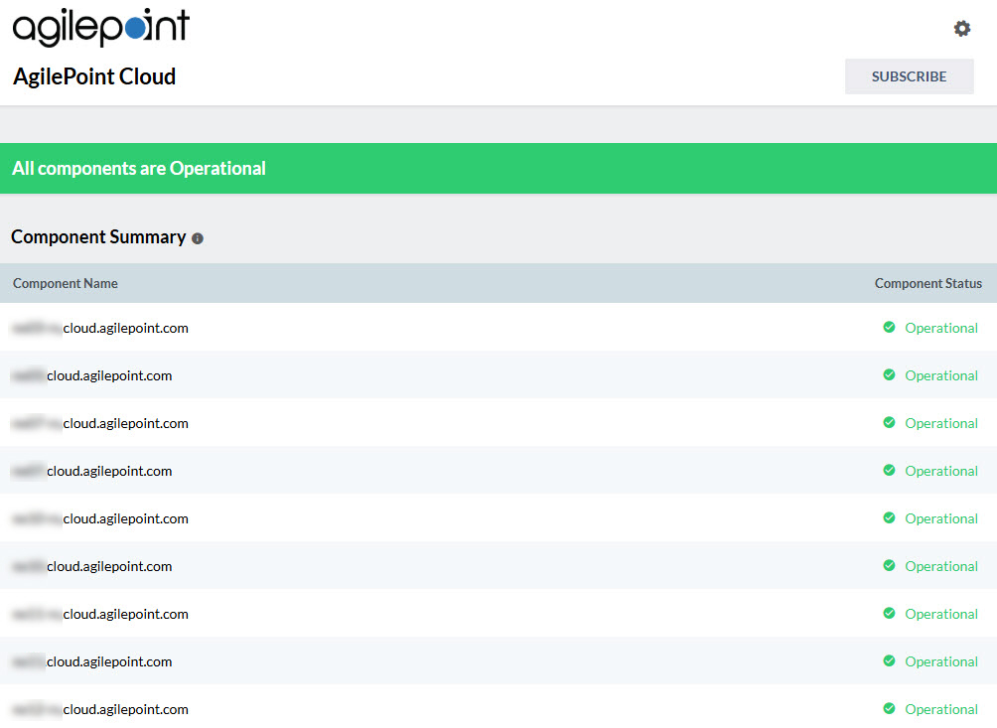Image resolution: width=997 pixels, height=728 pixels.
Task: Click the green check icon in ninth row
Action: (x=889, y=709)
